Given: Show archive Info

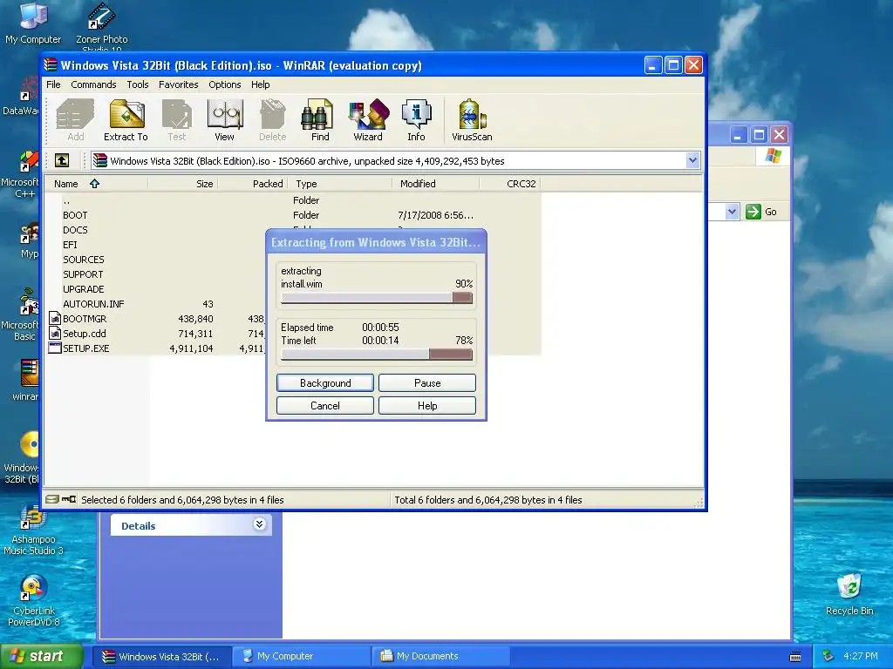Looking at the screenshot, I should 416,120.
